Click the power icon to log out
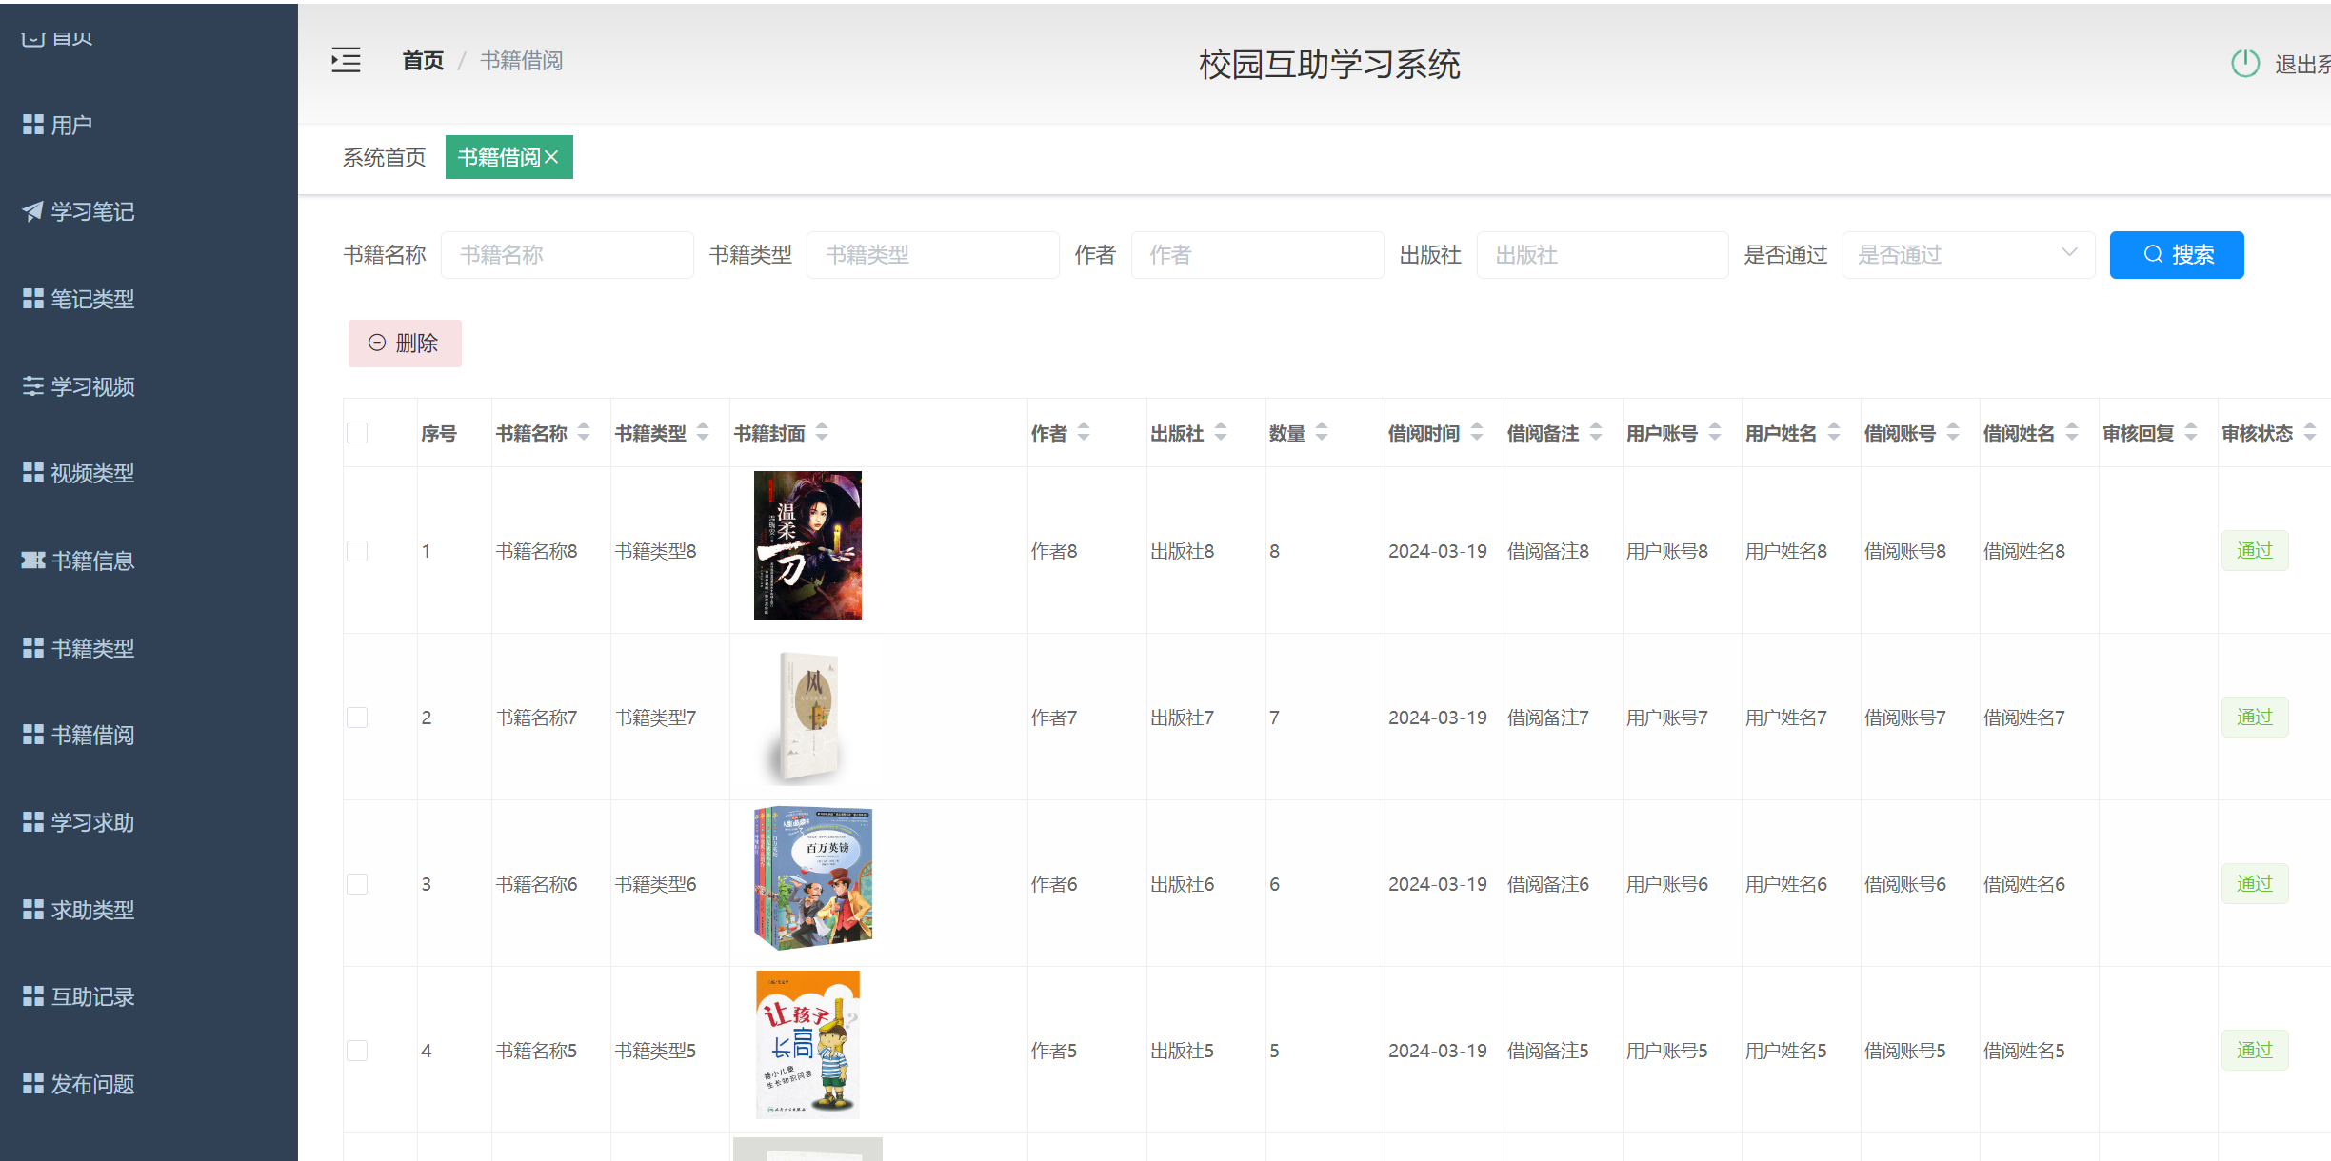This screenshot has height=1161, width=2331. click(x=2244, y=64)
